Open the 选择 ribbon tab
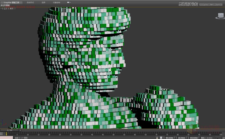 pos(43,2)
